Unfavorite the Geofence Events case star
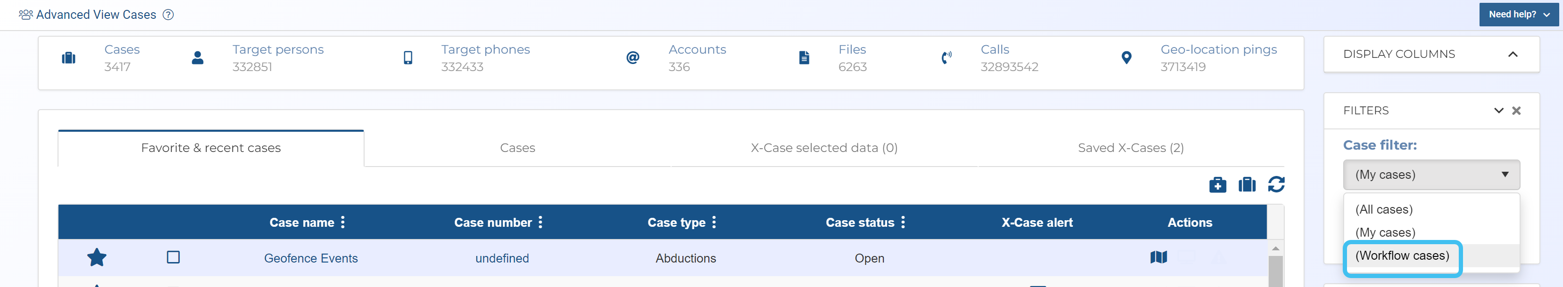 coord(97,257)
